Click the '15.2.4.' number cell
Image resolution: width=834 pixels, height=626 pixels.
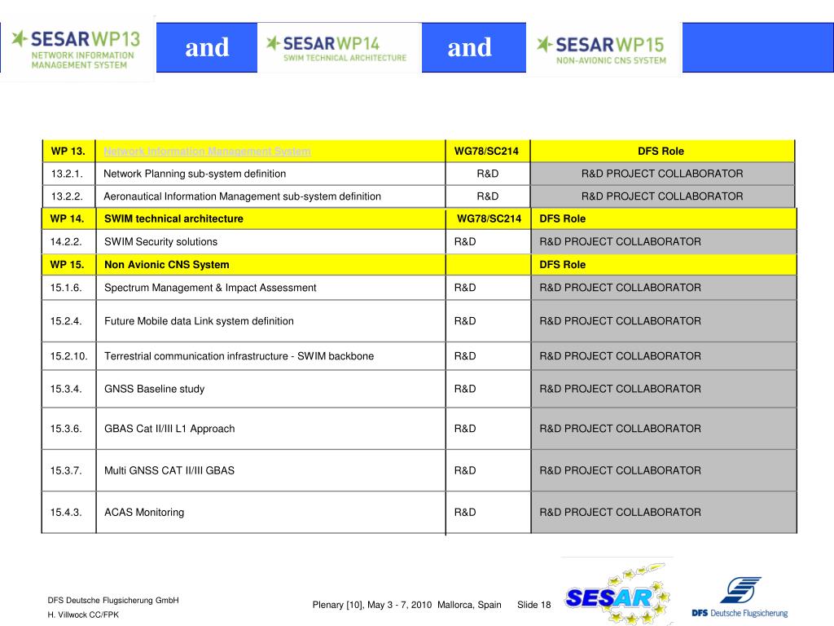pyautogui.click(x=67, y=321)
